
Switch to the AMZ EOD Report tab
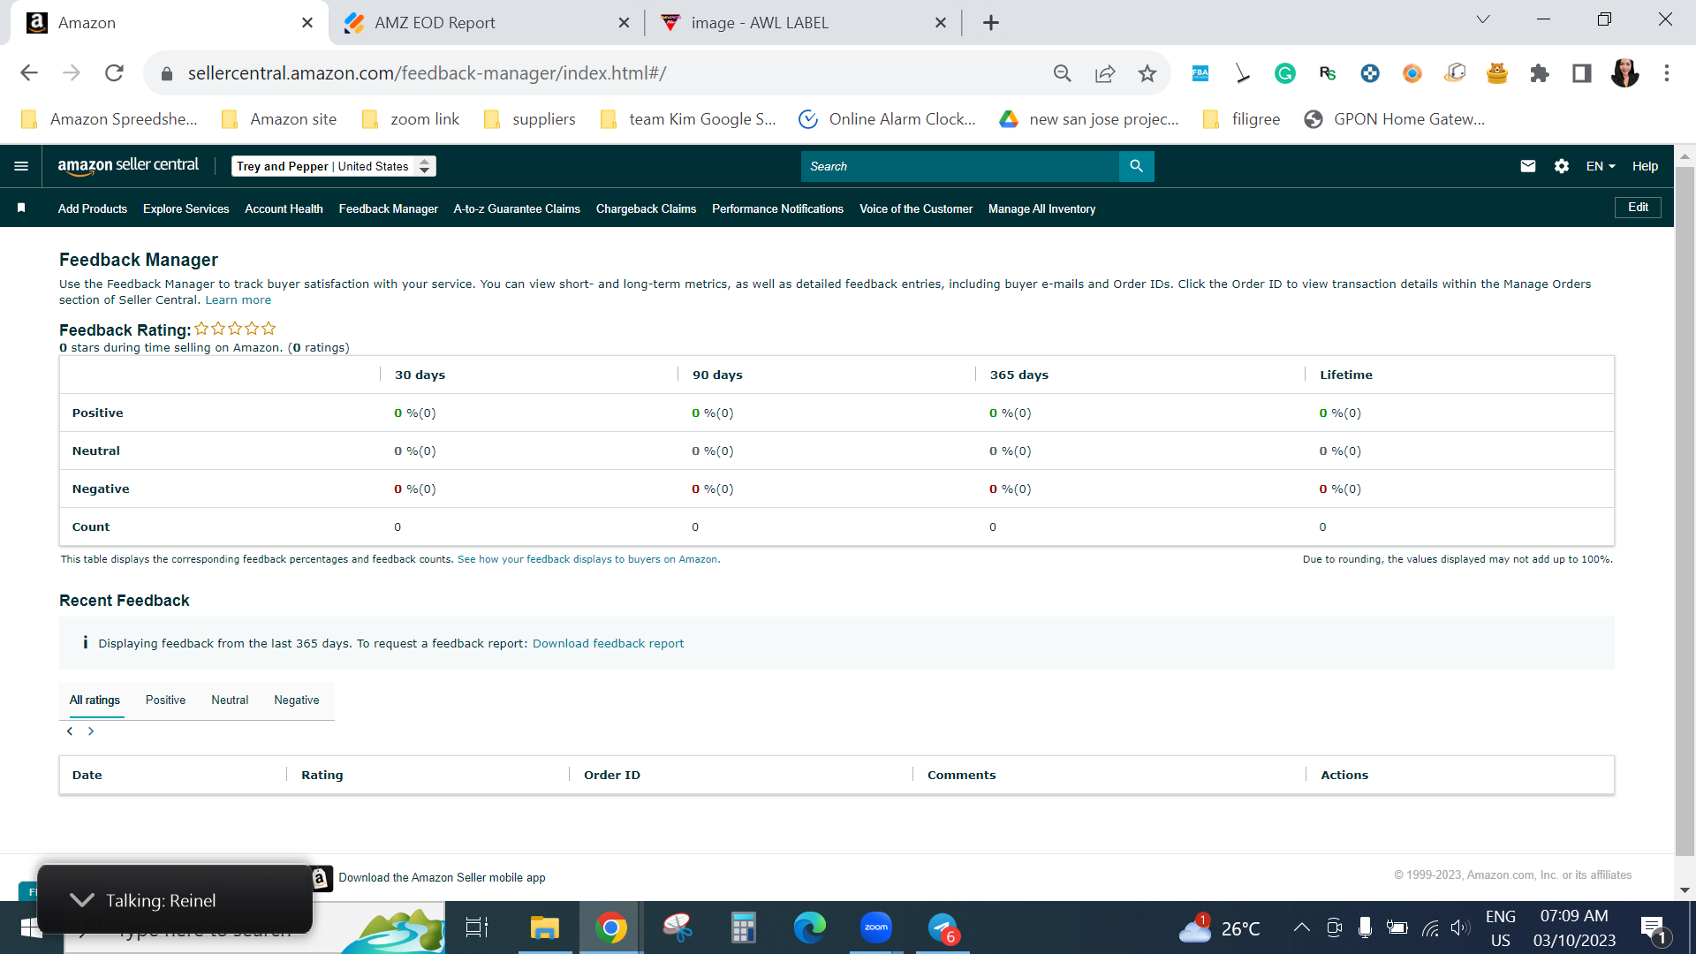482,23
